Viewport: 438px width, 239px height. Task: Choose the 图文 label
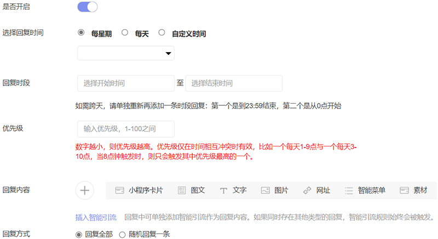coord(198,190)
